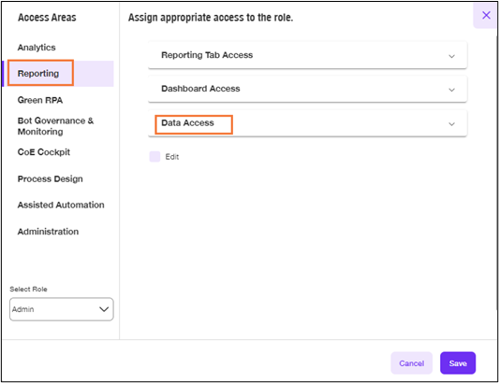Open Green RPA access area
This screenshot has width=499, height=383.
tap(40, 100)
